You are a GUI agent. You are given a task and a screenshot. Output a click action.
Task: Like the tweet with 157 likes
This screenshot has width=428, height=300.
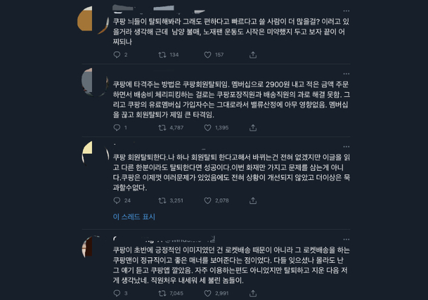click(208, 55)
